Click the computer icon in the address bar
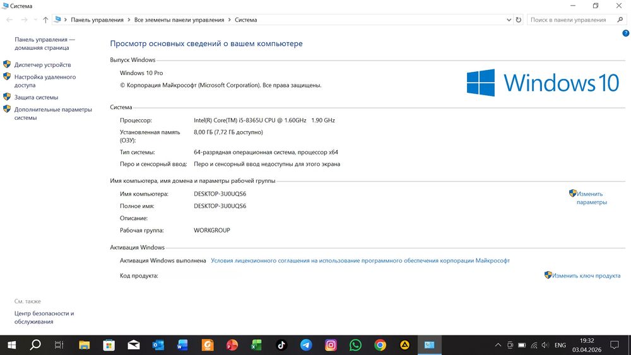 click(57, 20)
